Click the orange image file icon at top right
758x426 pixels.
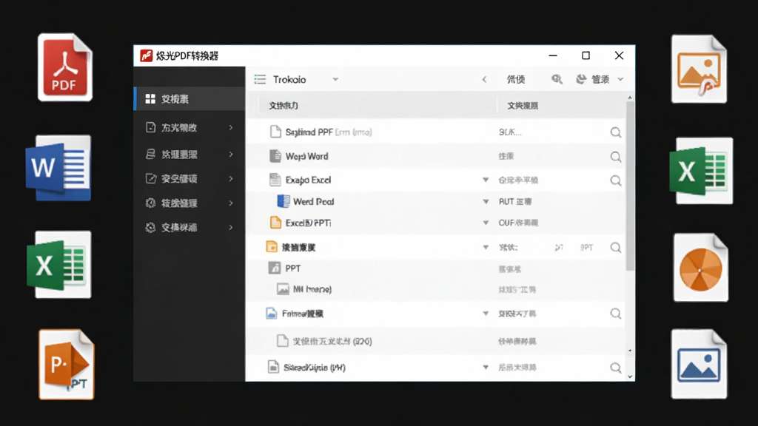699,69
